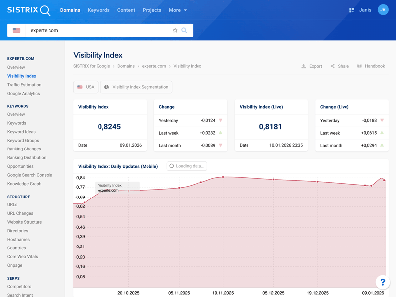Expand the More menu in top navigation
Image resolution: width=396 pixels, height=297 pixels.
coord(177,10)
